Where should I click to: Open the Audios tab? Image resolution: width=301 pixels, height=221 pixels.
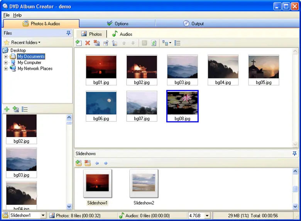coord(122,34)
